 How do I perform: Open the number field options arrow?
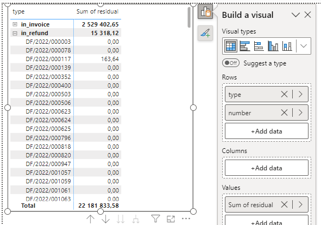300,112
